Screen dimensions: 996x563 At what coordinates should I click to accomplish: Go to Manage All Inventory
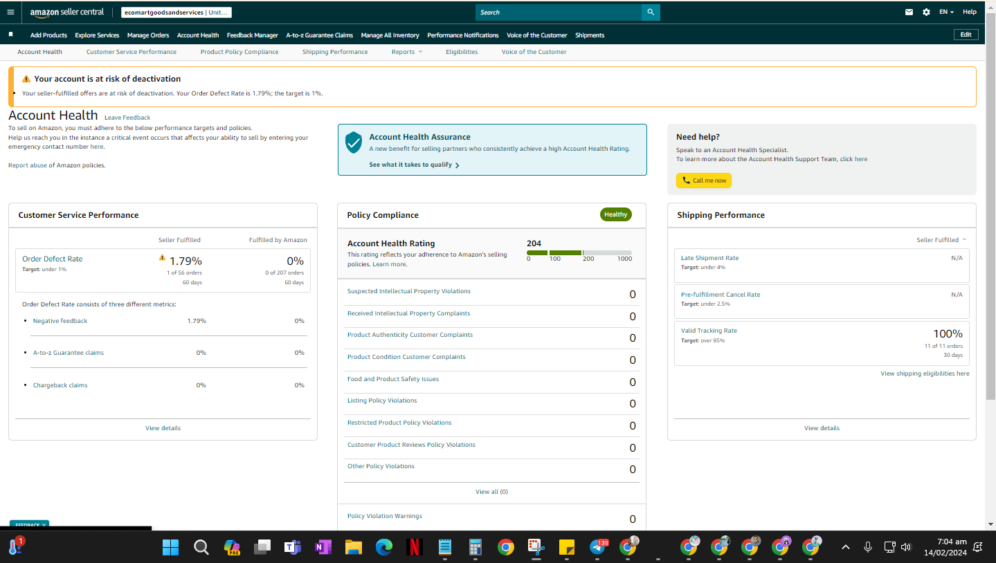click(390, 35)
